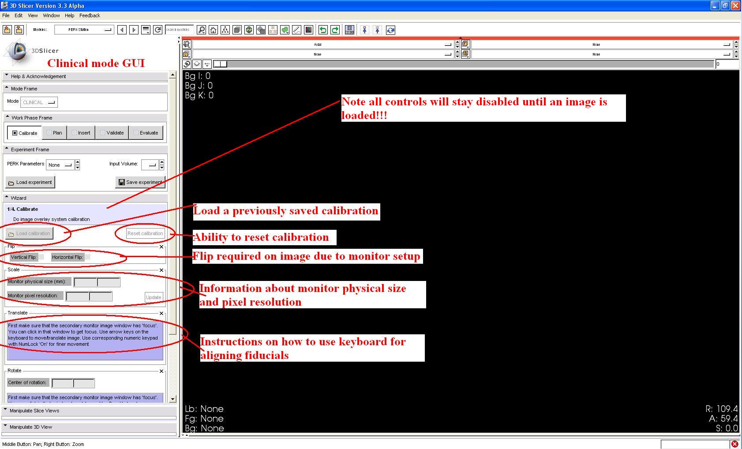Expand the Manipulate Slice Views panel
This screenshot has width=742, height=449.
tap(34, 411)
